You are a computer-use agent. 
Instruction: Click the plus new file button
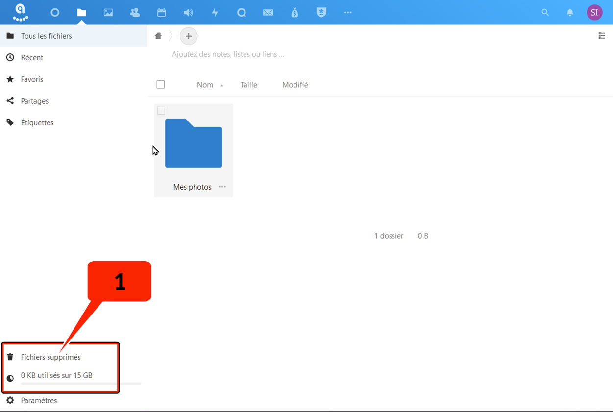tap(189, 36)
